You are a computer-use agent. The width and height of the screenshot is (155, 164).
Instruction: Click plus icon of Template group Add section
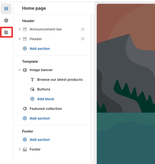click(25, 118)
